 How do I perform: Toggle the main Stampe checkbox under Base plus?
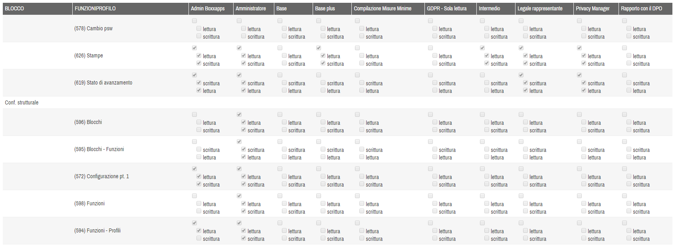(319, 48)
